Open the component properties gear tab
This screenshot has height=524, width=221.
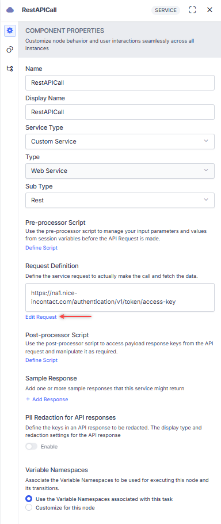coord(10,31)
